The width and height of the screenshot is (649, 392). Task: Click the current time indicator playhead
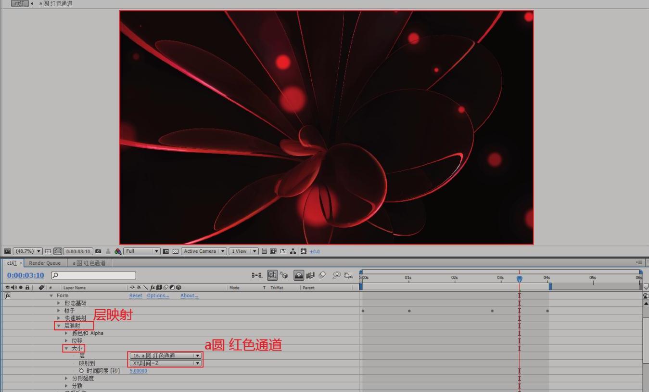tap(519, 278)
